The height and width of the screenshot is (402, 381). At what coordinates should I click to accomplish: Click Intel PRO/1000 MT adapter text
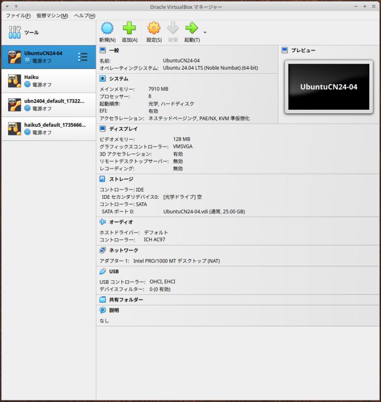177,261
